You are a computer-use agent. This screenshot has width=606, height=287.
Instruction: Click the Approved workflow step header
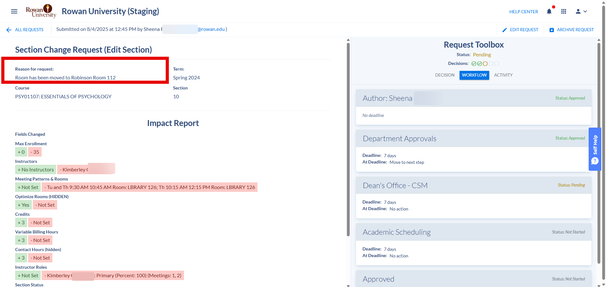pyautogui.click(x=474, y=279)
